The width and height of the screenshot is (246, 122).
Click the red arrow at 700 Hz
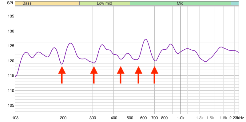coord(154,75)
